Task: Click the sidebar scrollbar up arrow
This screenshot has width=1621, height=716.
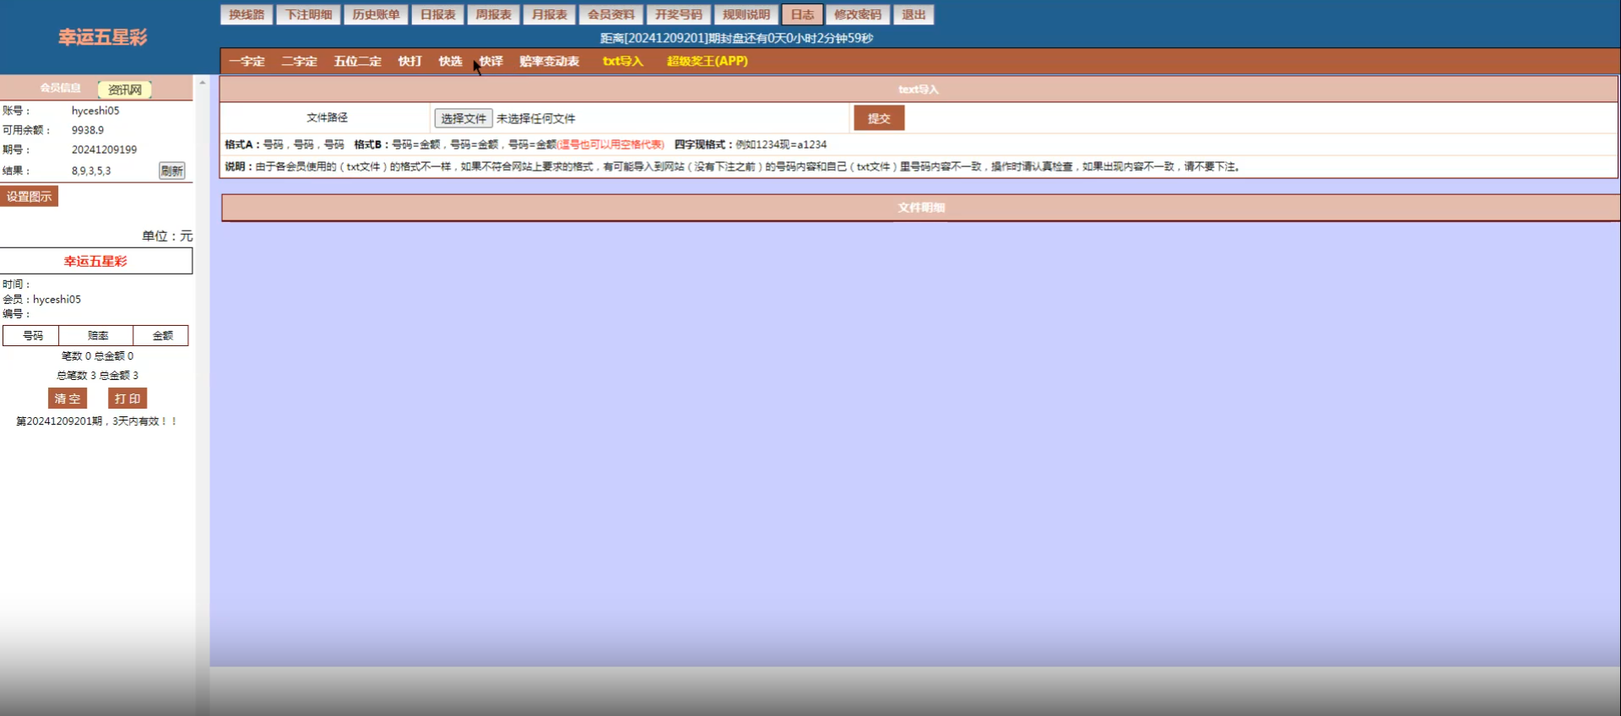Action: (203, 83)
